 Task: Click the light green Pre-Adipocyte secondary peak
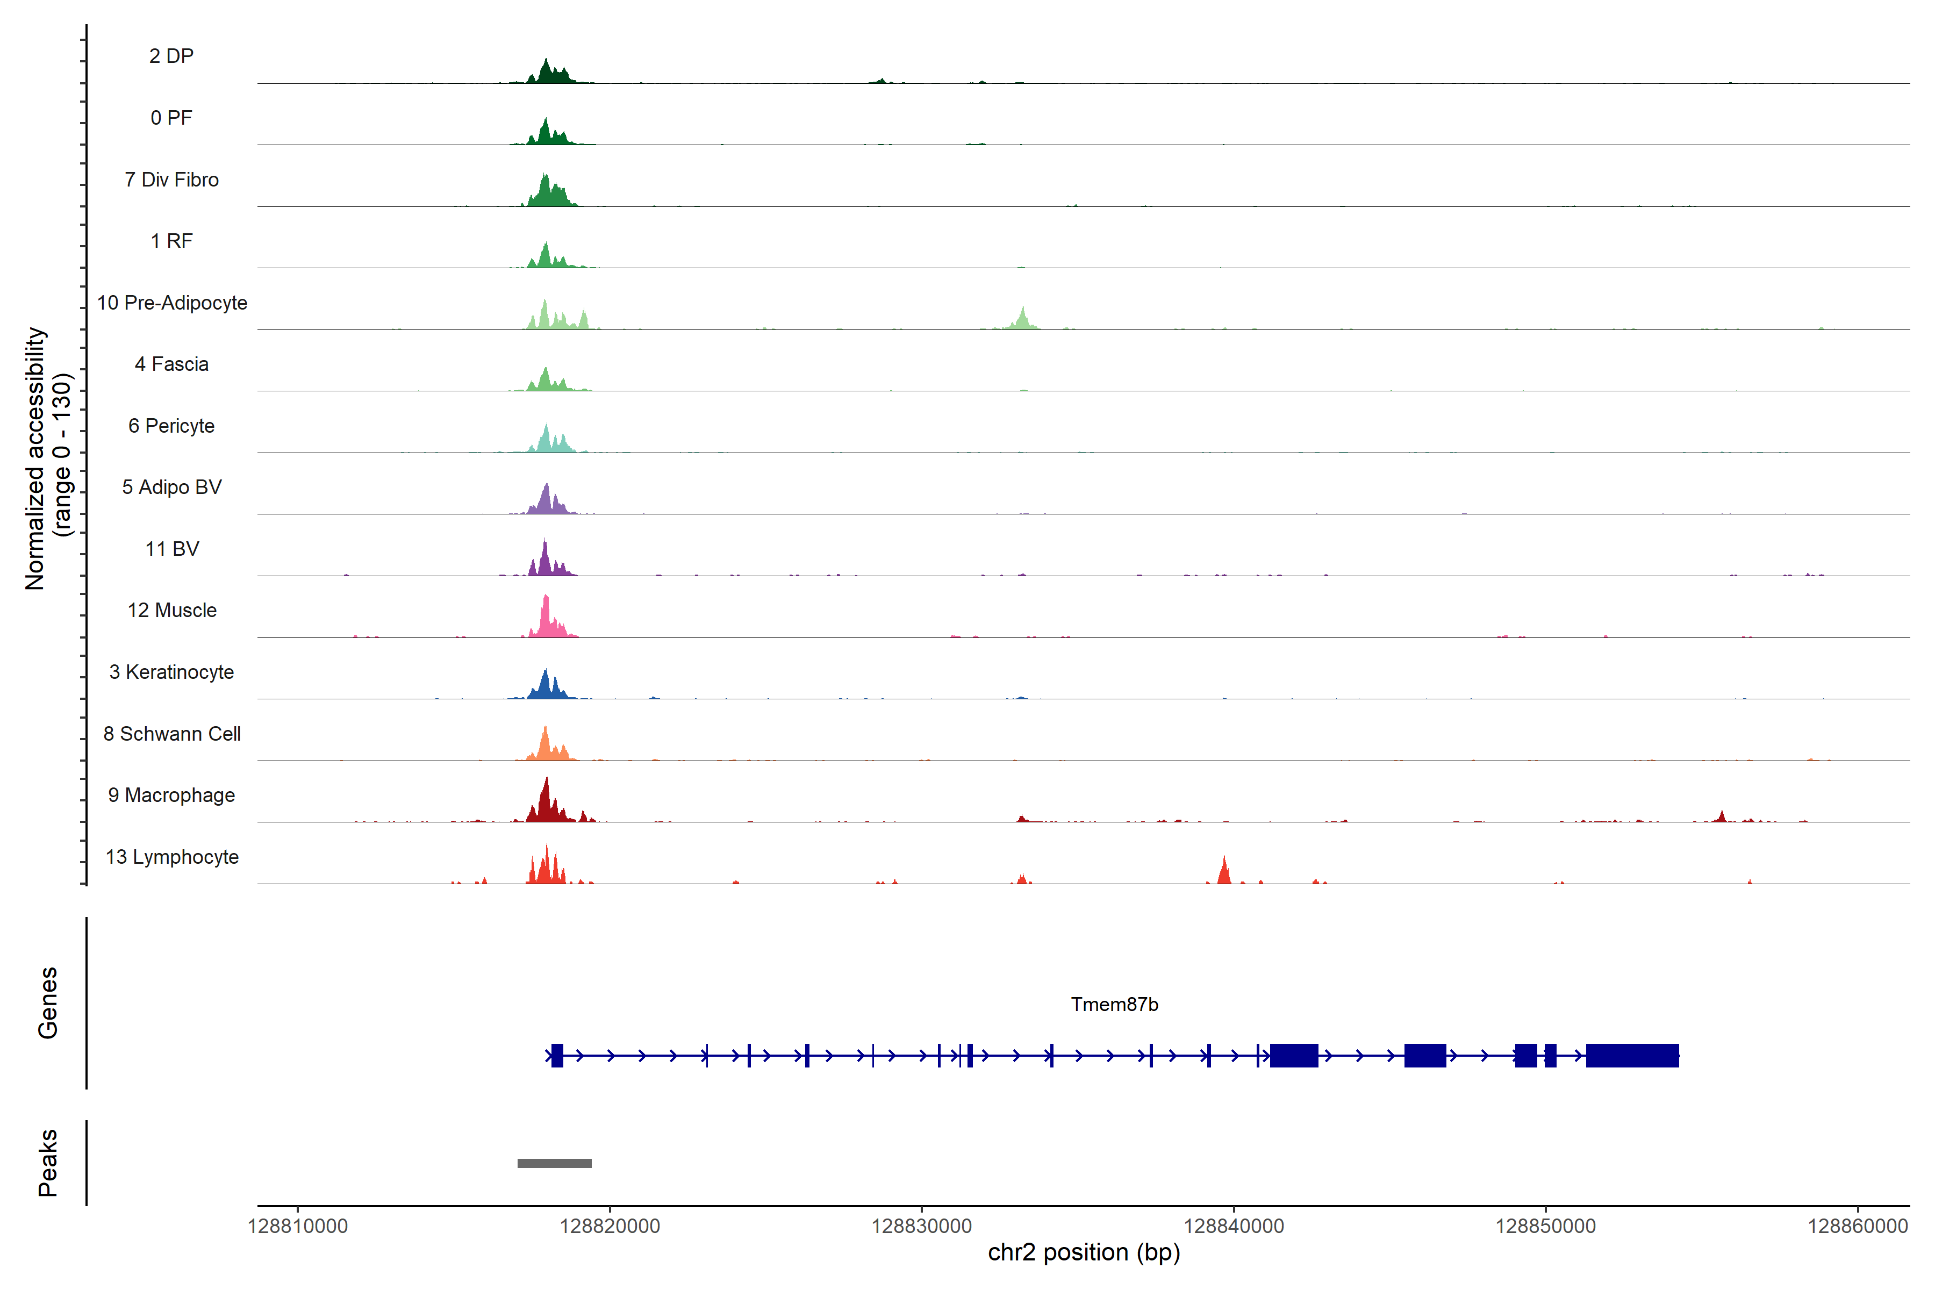point(1023,320)
